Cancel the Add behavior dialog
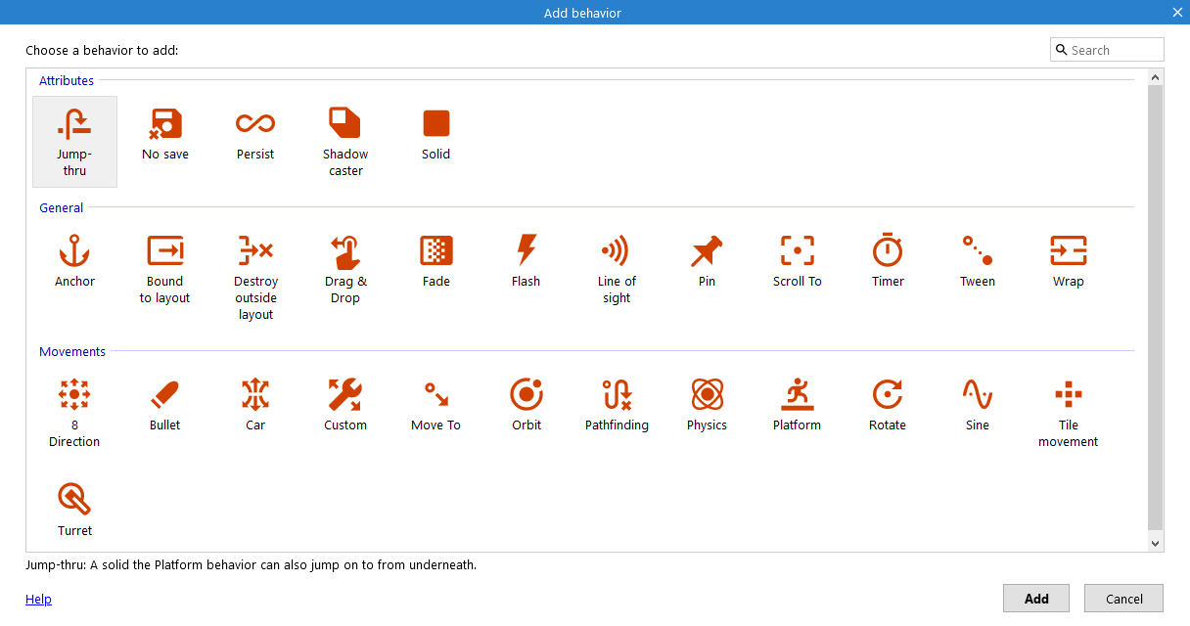 point(1124,599)
